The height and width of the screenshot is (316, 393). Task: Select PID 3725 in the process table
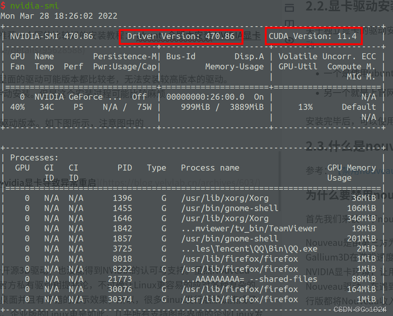coord(122,249)
